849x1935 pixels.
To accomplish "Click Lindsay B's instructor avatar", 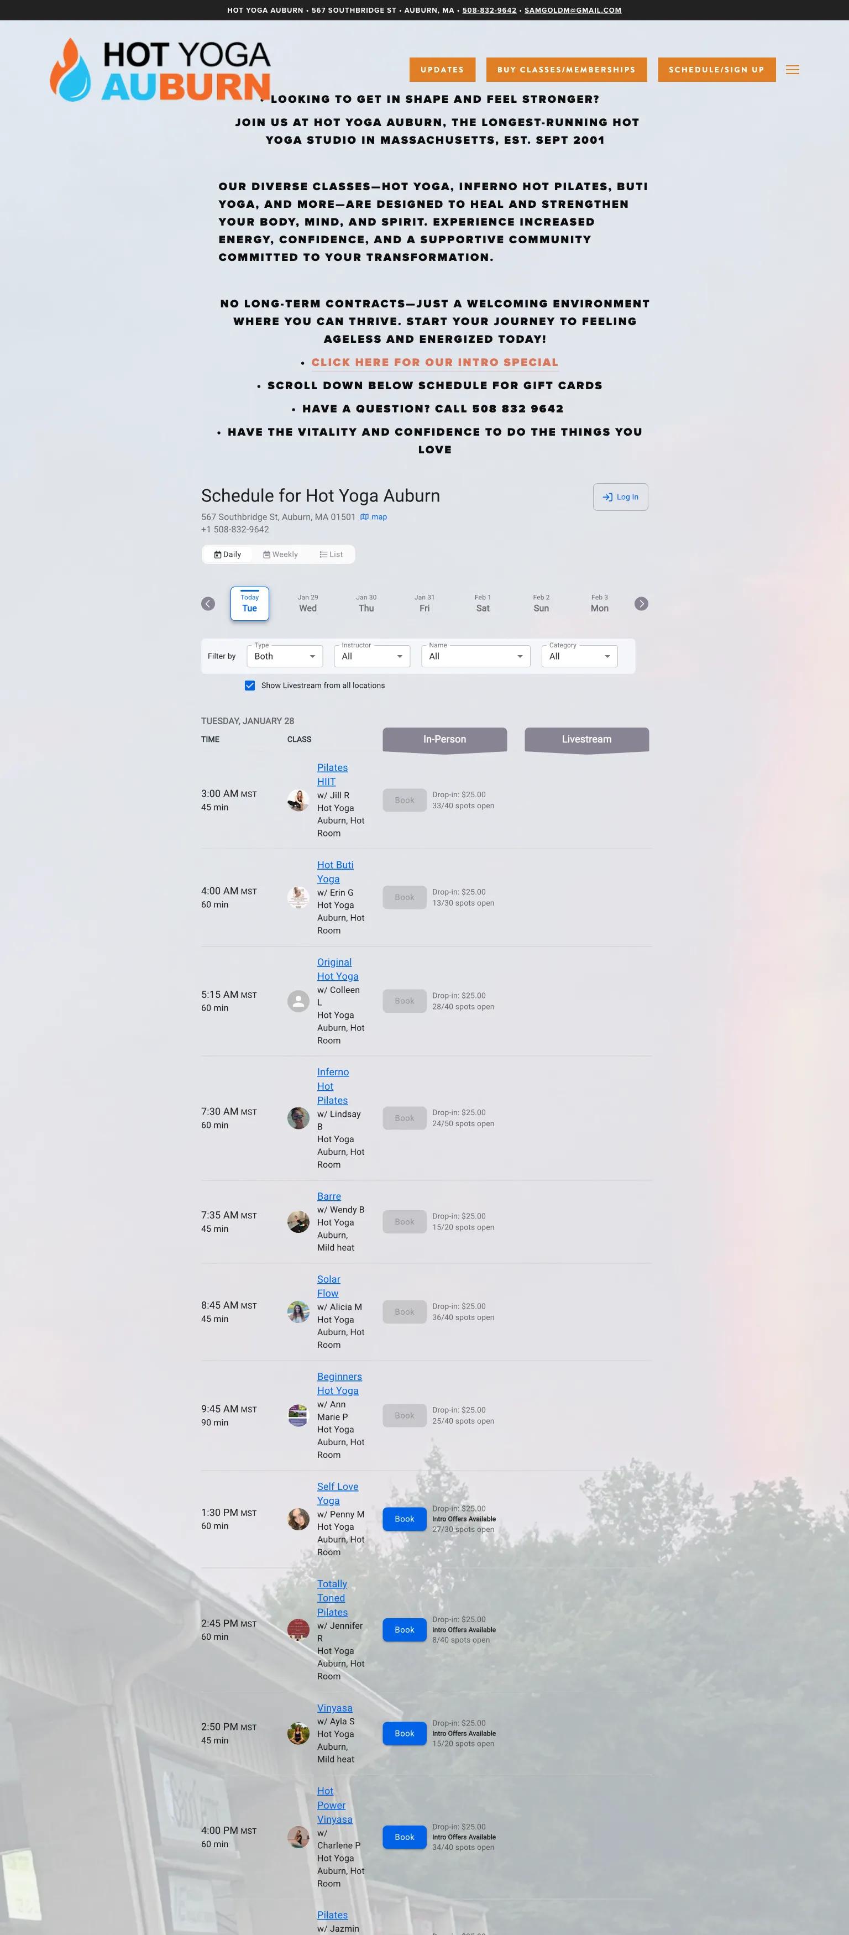I will coord(298,1118).
